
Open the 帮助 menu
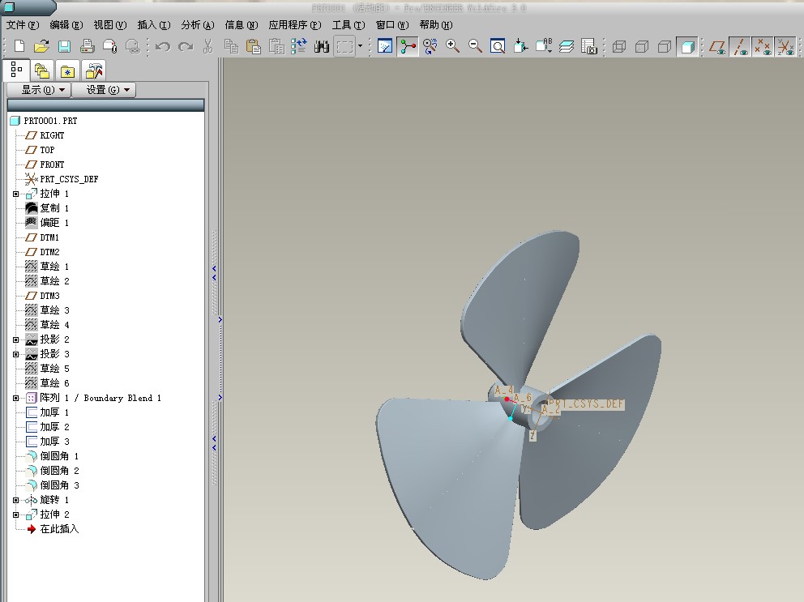point(436,24)
